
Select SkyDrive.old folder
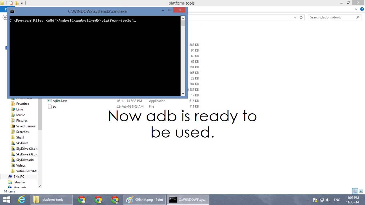click(25, 160)
